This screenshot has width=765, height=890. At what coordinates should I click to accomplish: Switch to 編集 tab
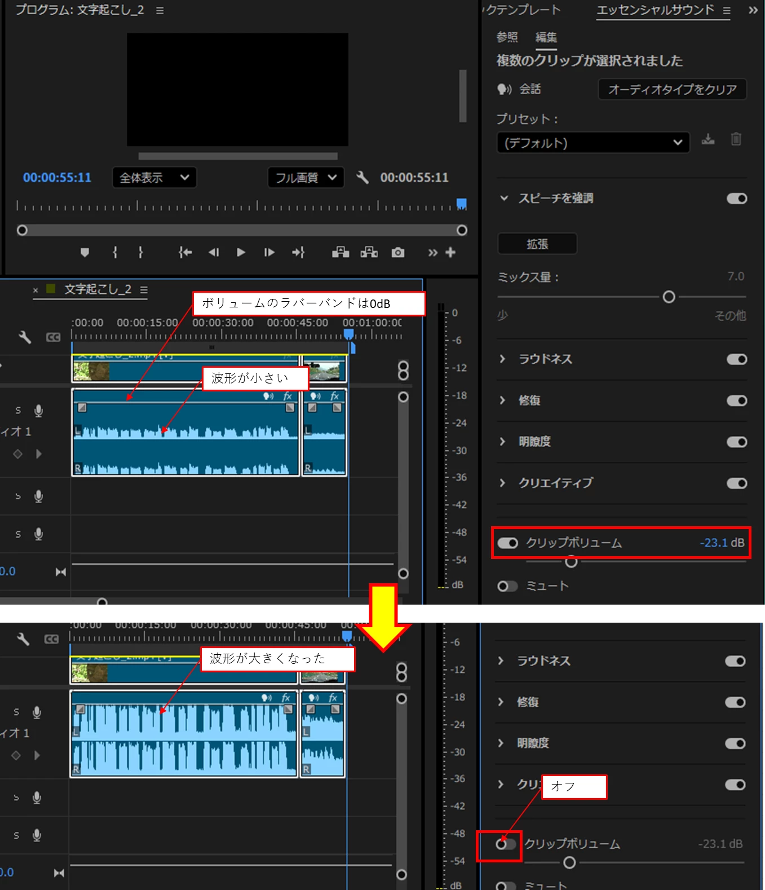[546, 37]
